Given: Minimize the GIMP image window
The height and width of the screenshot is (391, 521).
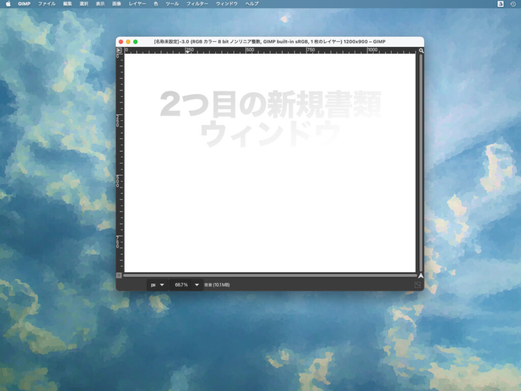Looking at the screenshot, I should (x=128, y=42).
